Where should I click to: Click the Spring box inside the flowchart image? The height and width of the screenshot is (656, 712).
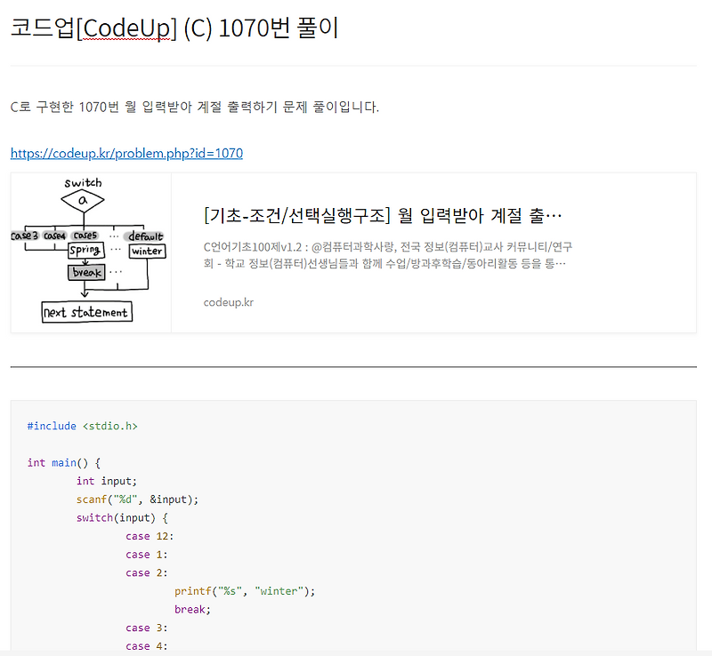[85, 251]
